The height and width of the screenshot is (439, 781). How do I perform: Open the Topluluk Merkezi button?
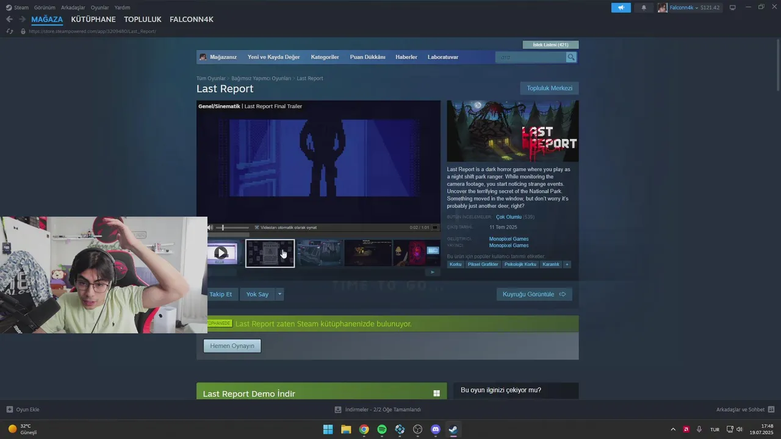pyautogui.click(x=550, y=88)
